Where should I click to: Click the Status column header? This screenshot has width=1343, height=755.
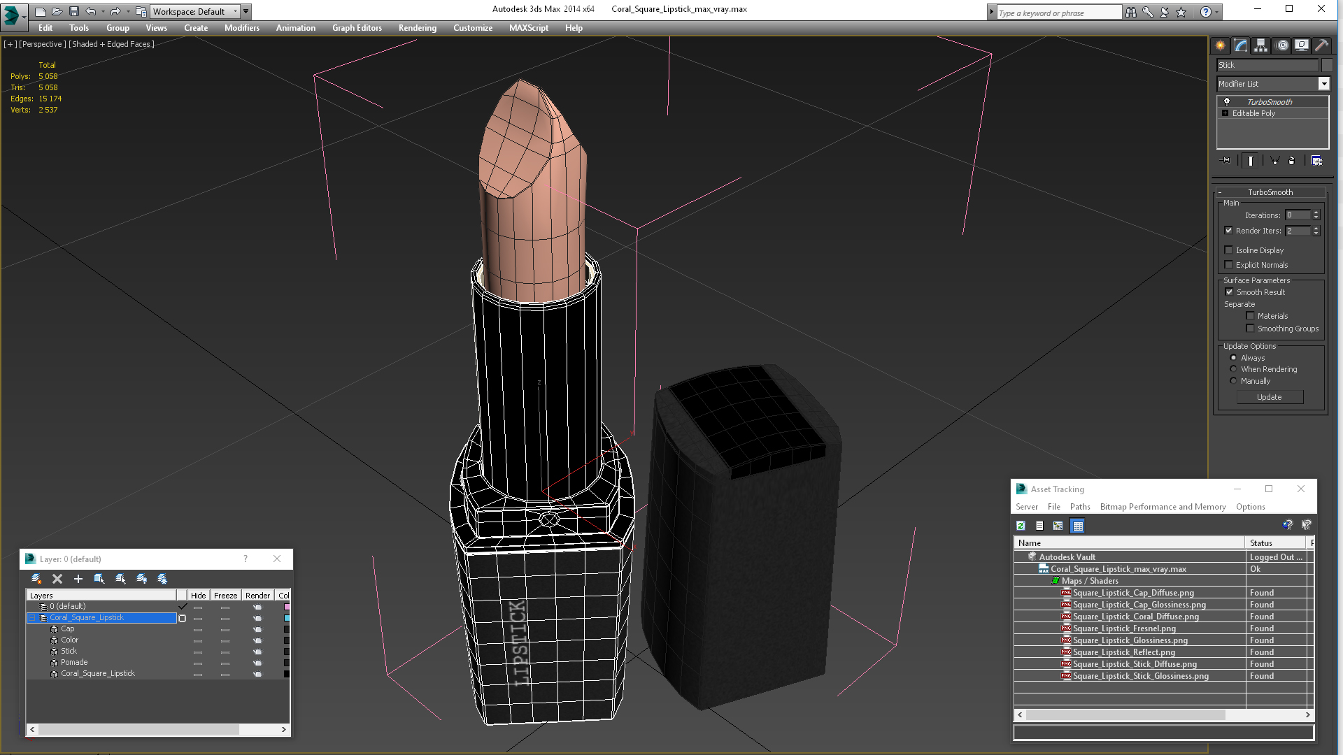tap(1276, 543)
